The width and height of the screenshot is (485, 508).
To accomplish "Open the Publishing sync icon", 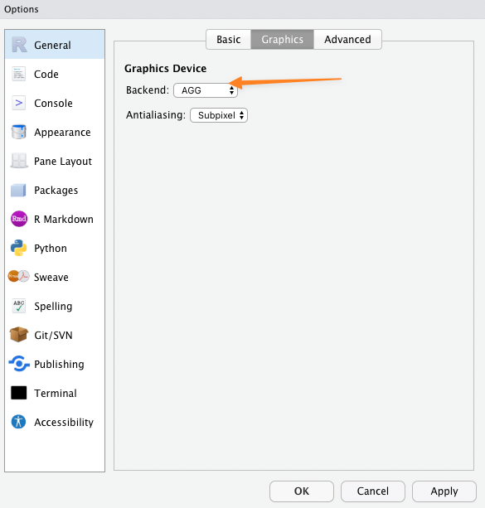I will (x=19, y=364).
